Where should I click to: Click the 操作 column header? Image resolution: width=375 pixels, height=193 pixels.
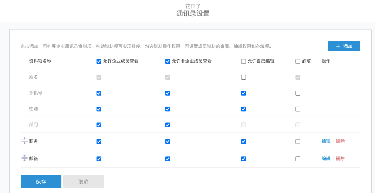coord(326,61)
